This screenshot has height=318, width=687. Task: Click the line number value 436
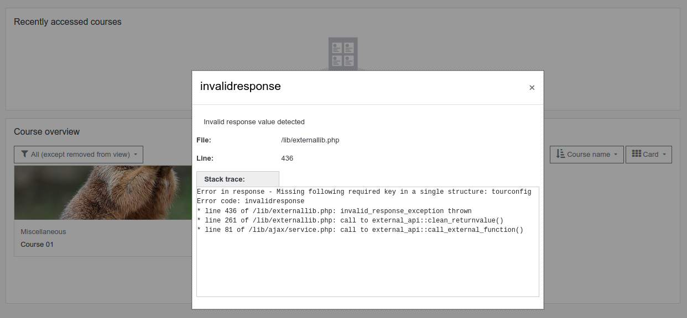tap(287, 158)
